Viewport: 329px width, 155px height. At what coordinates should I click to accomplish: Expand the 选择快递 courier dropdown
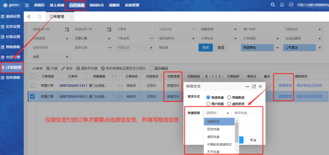tap(228, 113)
